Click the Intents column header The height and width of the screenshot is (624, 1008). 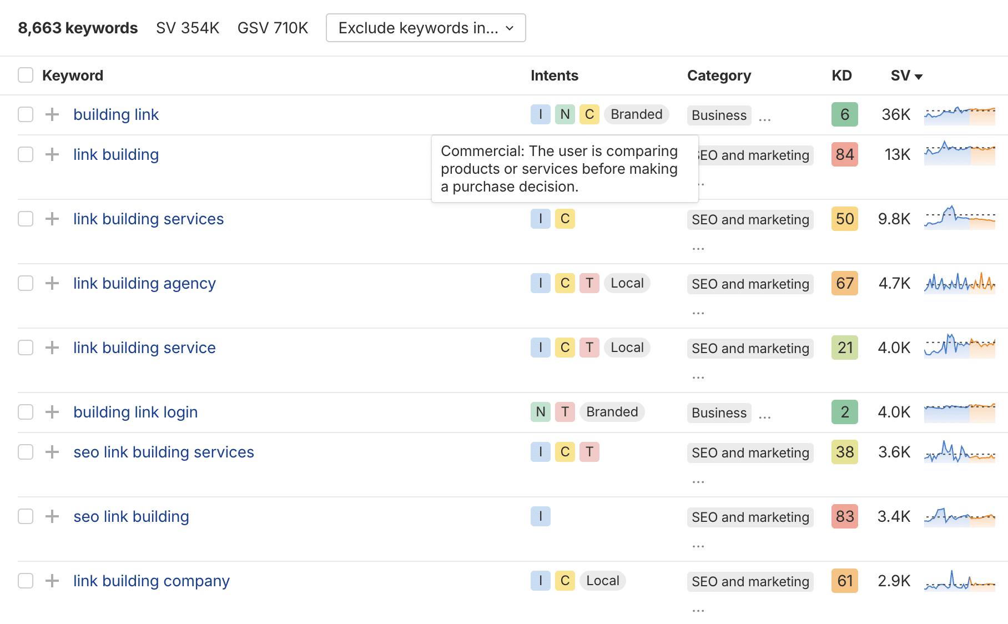click(x=555, y=76)
